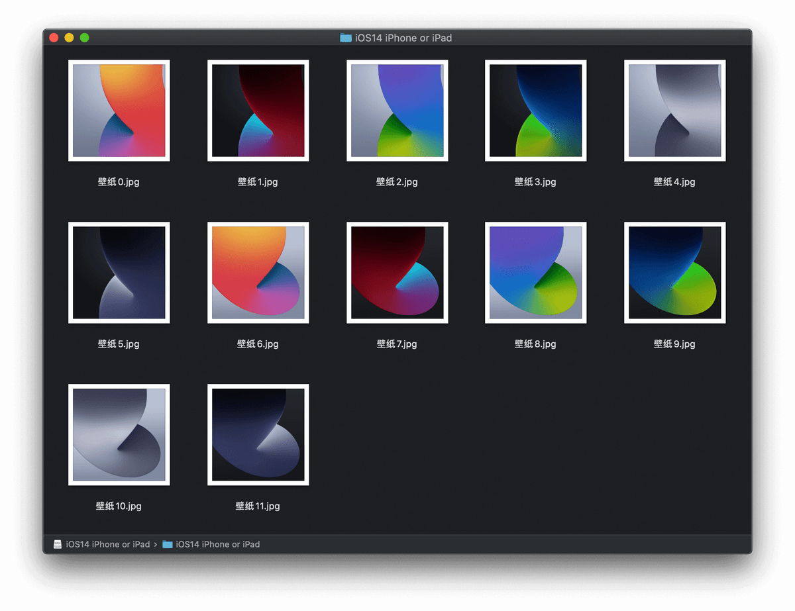Open the folder-level iOS14 iPhone or iPad path item
Screen dimensions: 795x611
click(x=218, y=544)
